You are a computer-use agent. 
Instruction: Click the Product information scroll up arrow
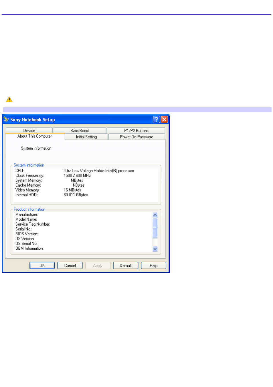tap(155, 215)
